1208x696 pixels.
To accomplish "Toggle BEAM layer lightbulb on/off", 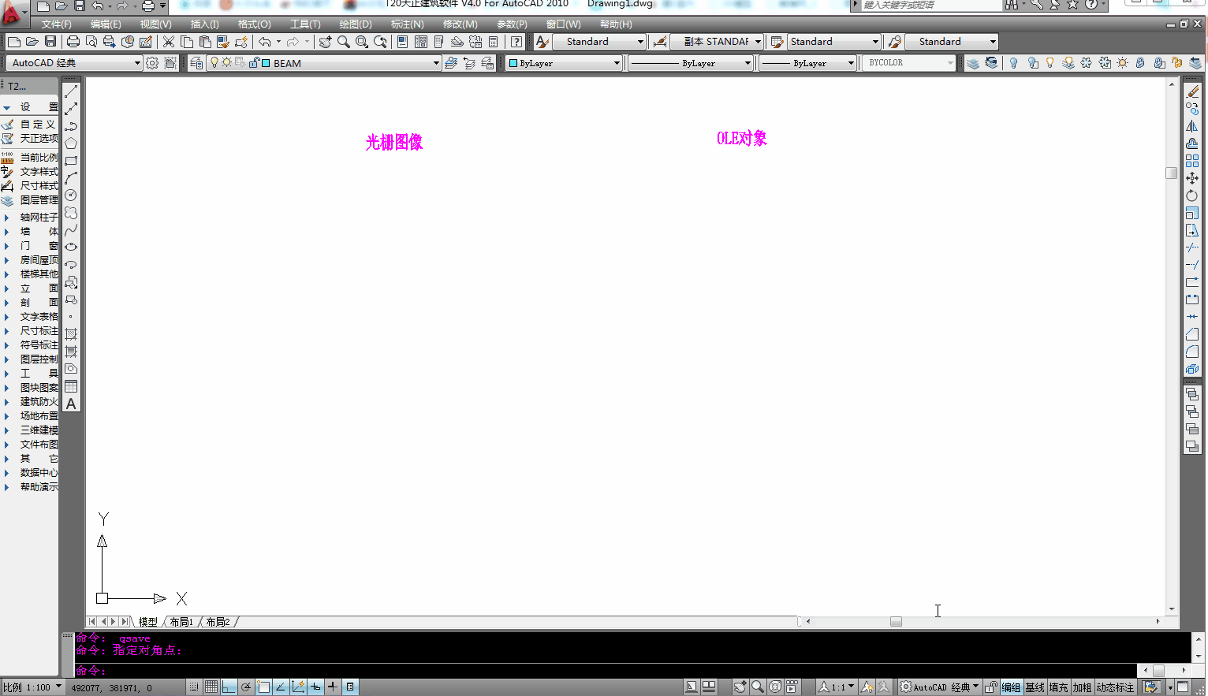I will [x=214, y=63].
